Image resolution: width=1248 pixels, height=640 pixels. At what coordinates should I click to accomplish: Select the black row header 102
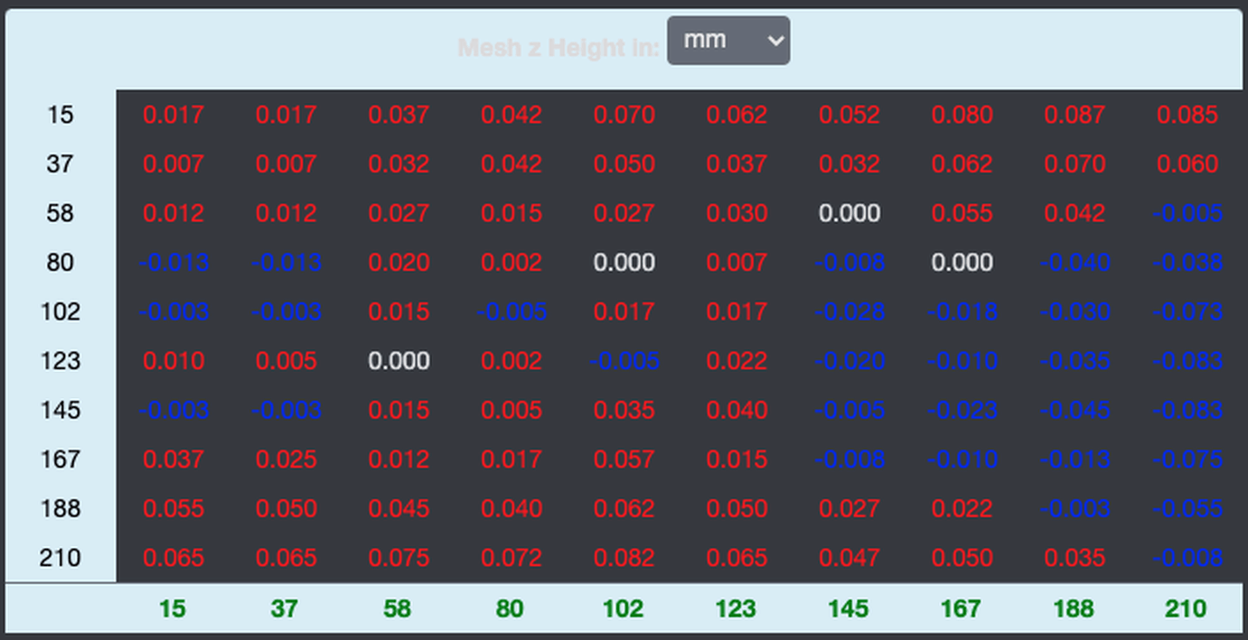tap(61, 311)
